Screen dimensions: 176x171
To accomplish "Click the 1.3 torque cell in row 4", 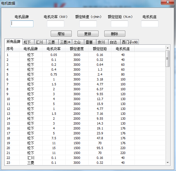I will click(x=100, y=69).
